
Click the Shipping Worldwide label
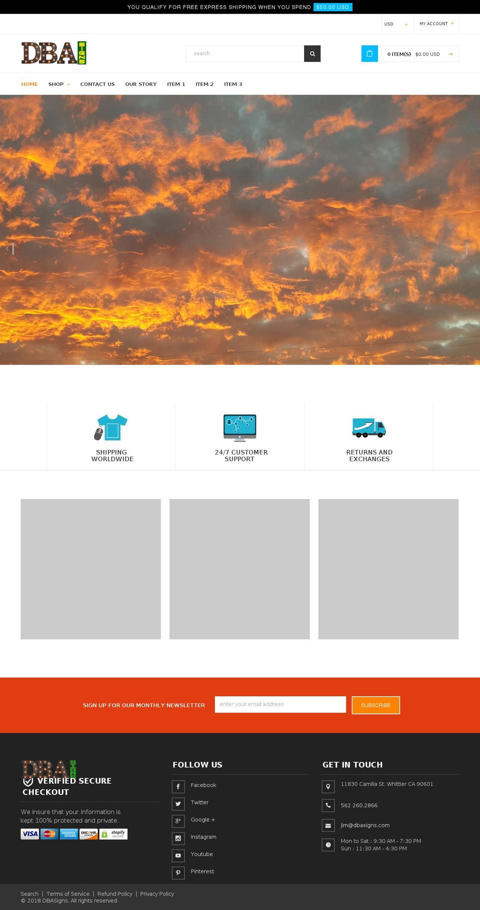pyautogui.click(x=112, y=455)
